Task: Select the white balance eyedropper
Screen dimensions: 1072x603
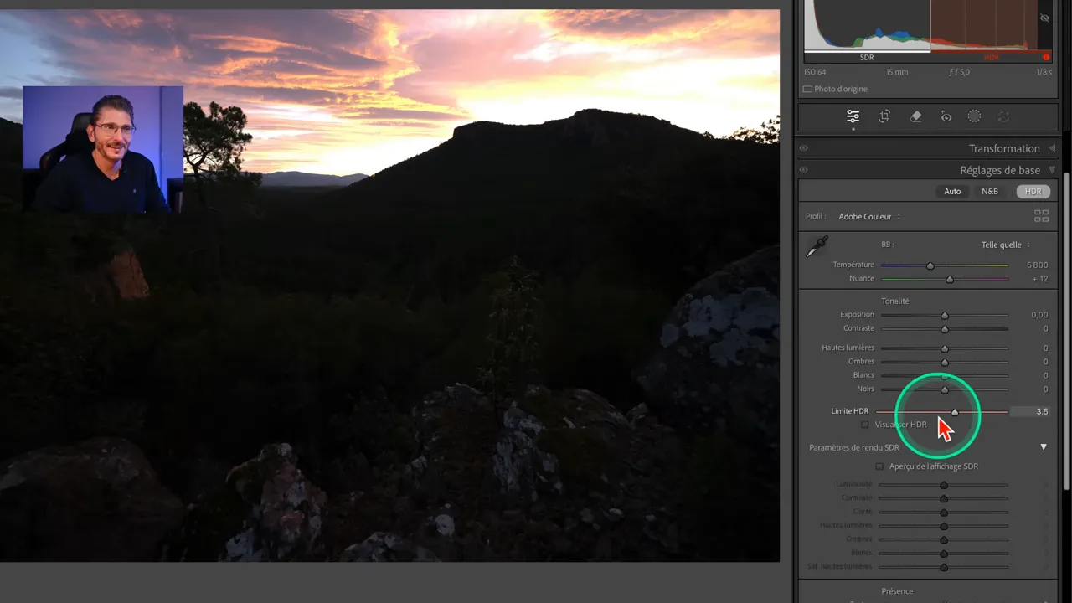Action: (817, 246)
